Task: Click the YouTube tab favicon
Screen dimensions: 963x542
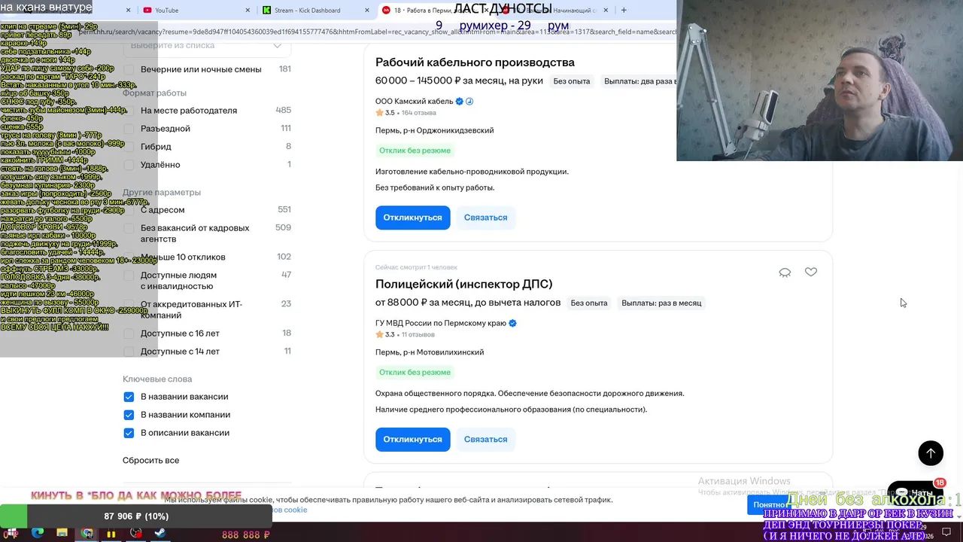Action: tap(147, 11)
